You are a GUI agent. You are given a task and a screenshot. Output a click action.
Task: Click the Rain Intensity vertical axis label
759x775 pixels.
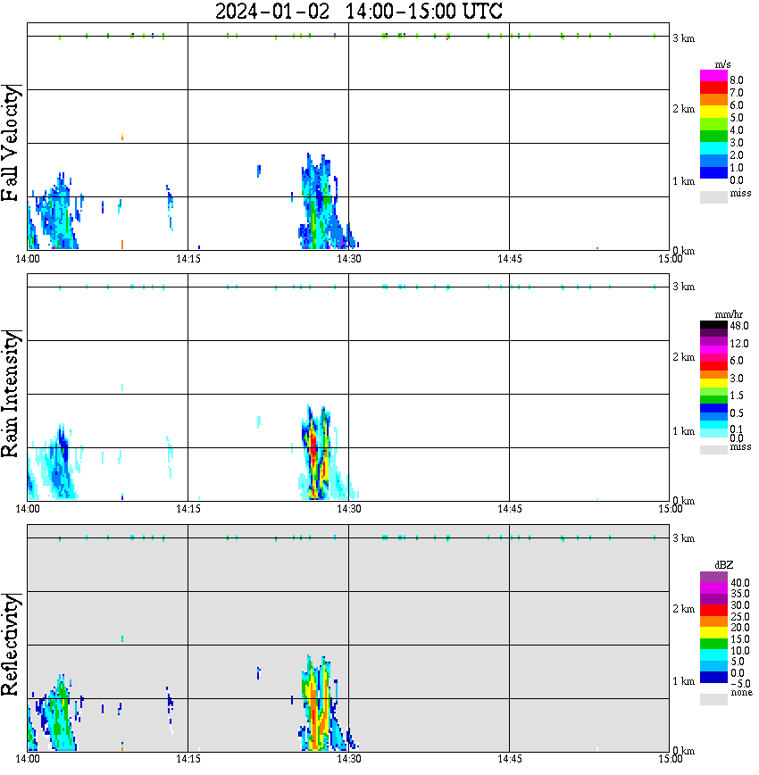pos(11,394)
